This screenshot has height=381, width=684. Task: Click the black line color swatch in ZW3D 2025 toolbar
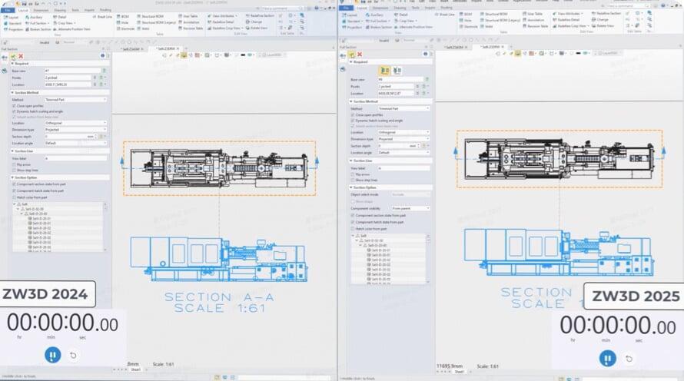click(579, 54)
